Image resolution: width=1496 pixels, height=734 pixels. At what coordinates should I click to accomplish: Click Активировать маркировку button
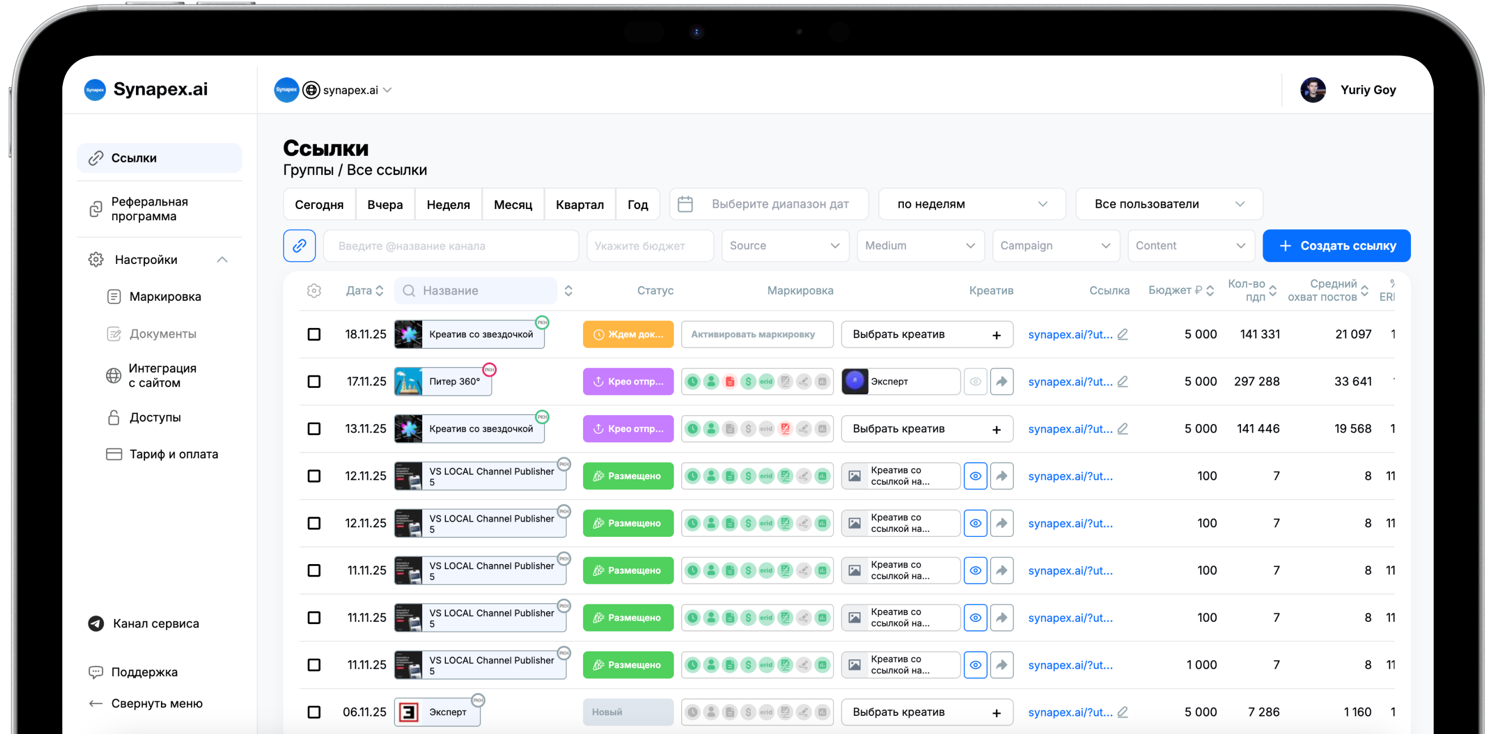pyautogui.click(x=756, y=334)
